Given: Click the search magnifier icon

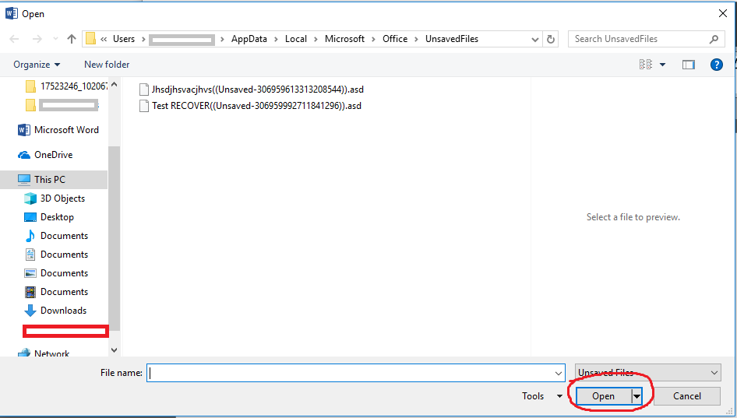Looking at the screenshot, I should [x=714, y=39].
